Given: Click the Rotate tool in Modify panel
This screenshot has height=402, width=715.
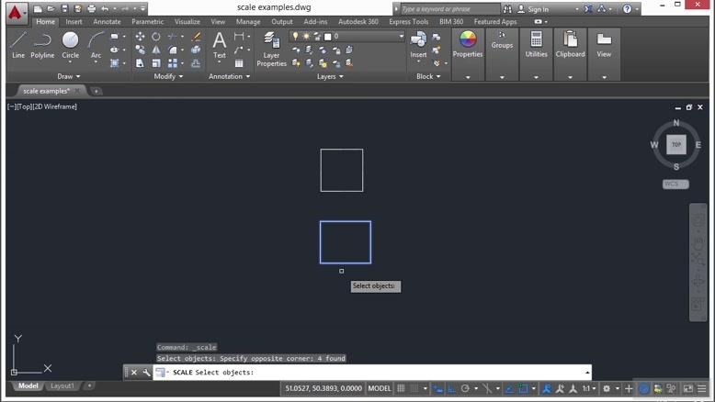Looking at the screenshot, I should pos(156,37).
